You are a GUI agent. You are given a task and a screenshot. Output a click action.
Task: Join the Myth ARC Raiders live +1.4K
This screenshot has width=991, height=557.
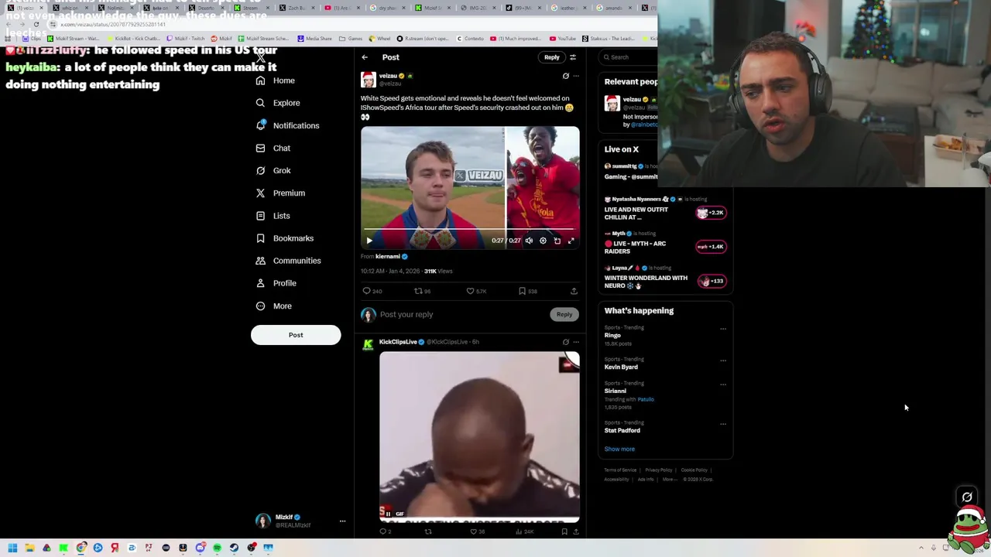[712, 247]
